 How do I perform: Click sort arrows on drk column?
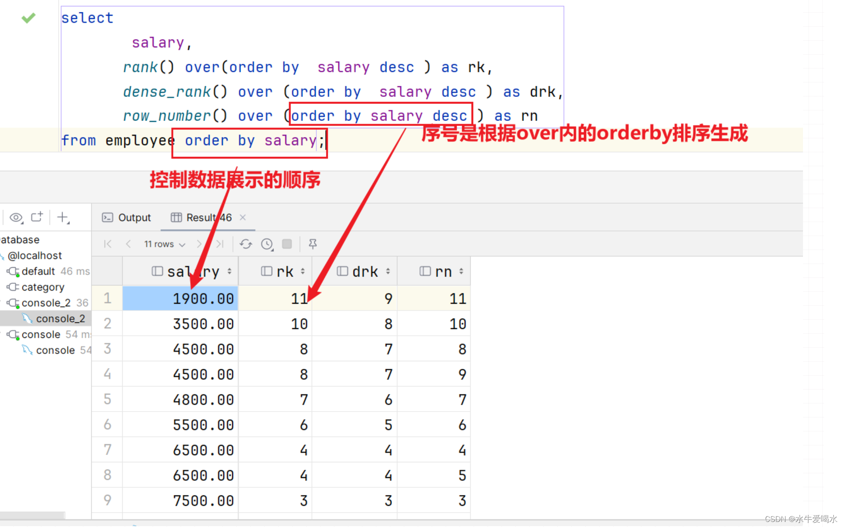click(388, 271)
